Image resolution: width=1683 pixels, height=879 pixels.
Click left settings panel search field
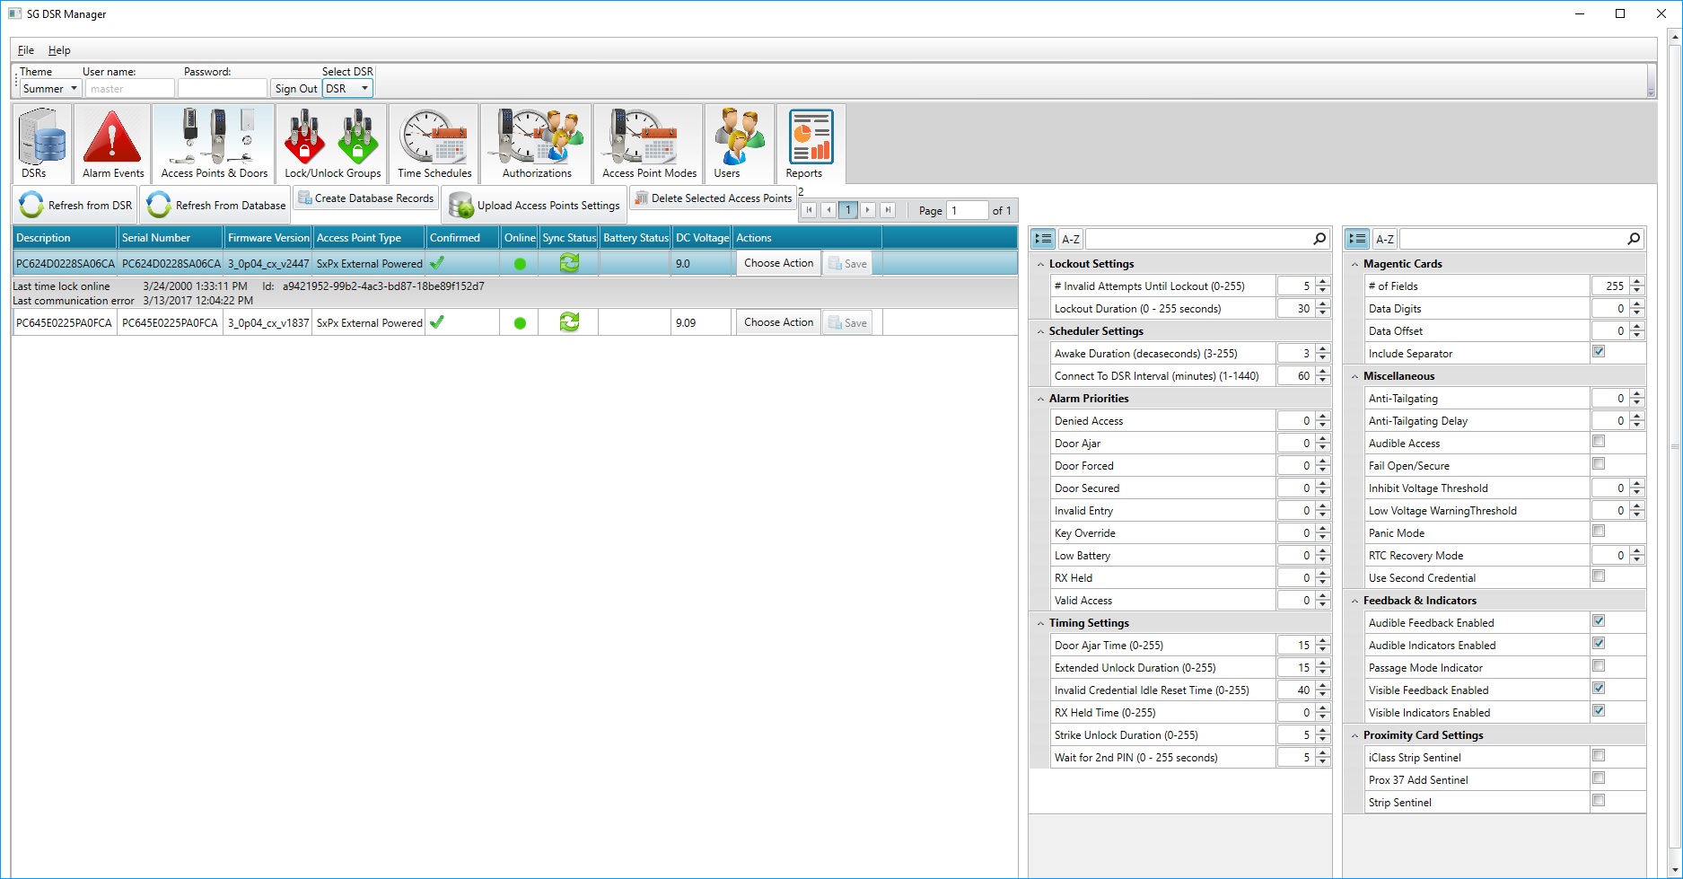pos(1197,239)
